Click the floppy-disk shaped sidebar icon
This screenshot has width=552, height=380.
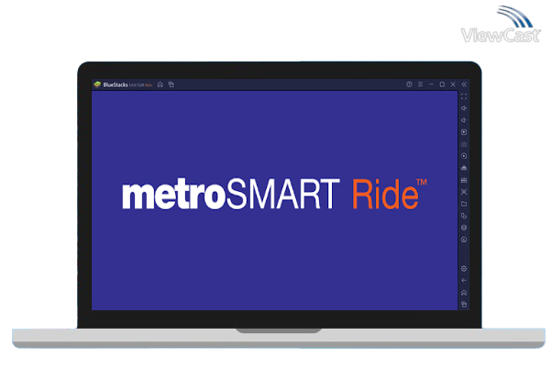tap(464, 180)
